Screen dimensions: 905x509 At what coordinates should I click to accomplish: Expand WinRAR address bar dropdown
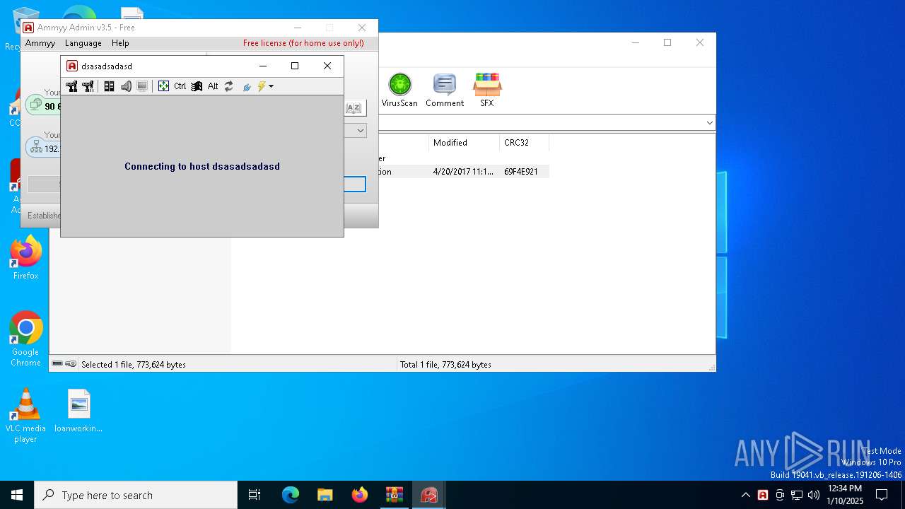pos(709,123)
